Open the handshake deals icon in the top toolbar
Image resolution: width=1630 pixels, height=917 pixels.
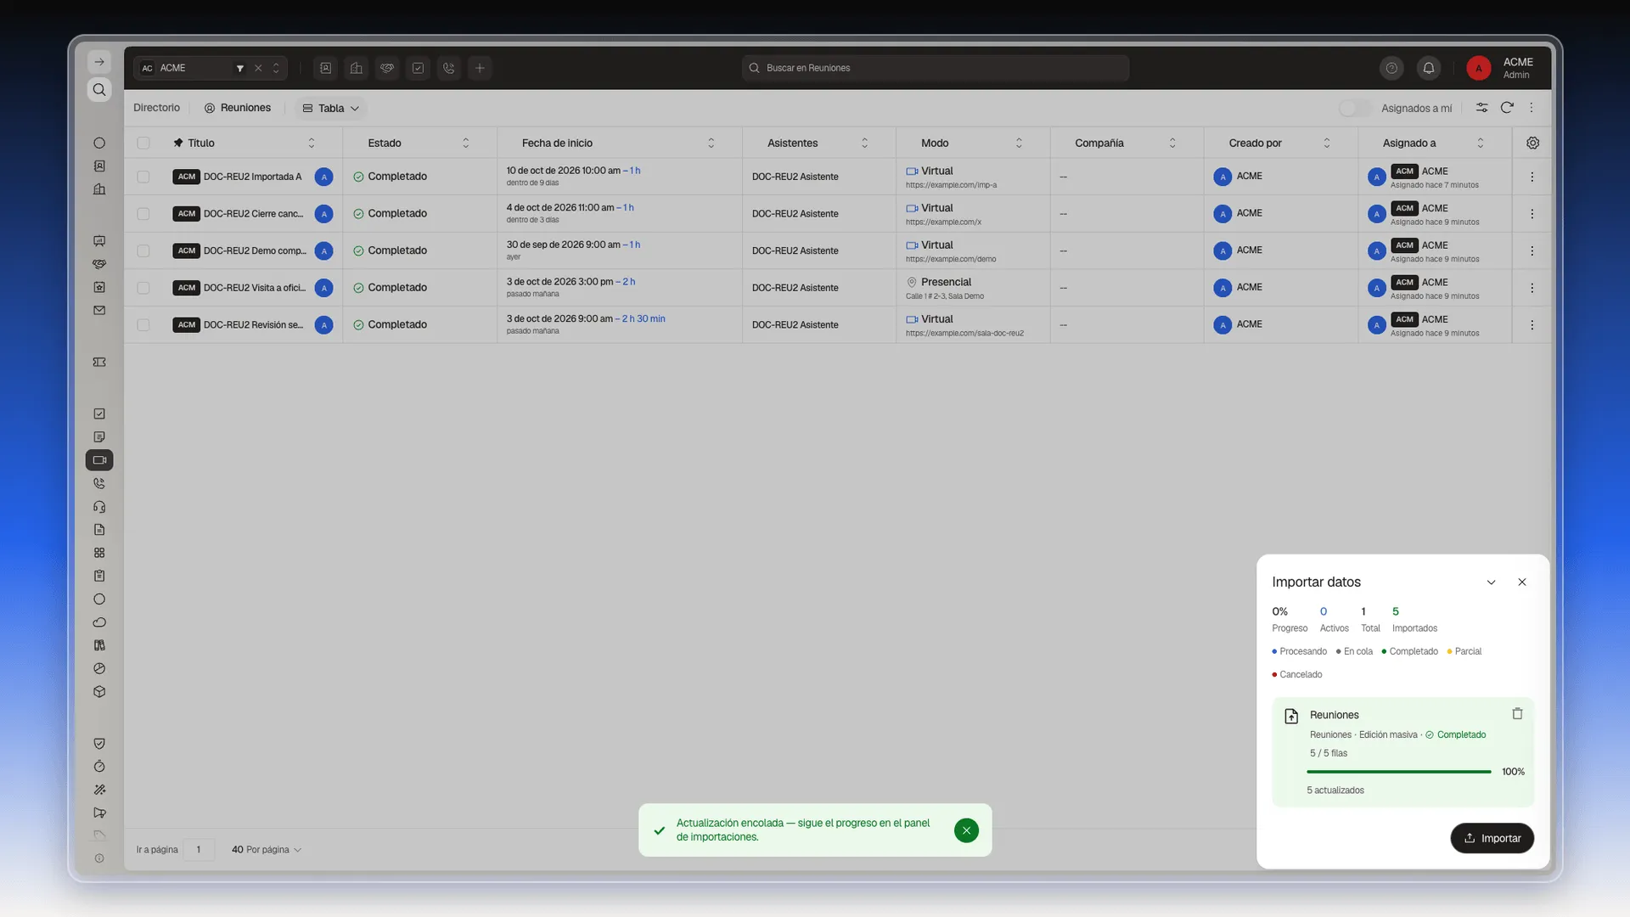(x=387, y=68)
